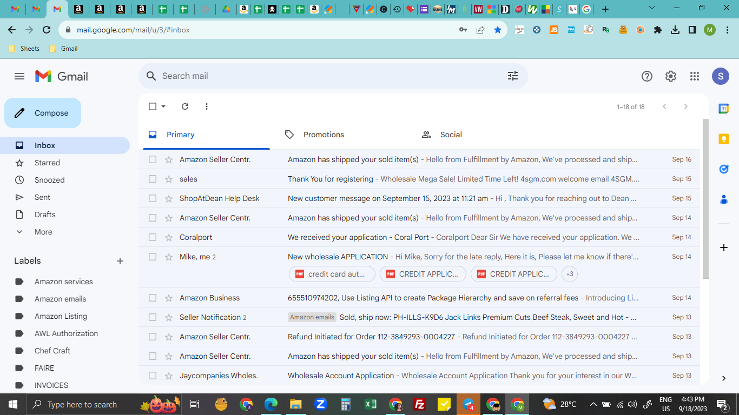This screenshot has height=415, width=739.
Task: Open the credit card aut... PDF attachment
Action: pos(332,274)
